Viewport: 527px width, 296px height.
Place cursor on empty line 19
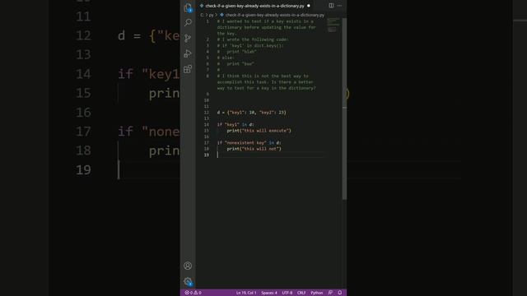(271, 155)
